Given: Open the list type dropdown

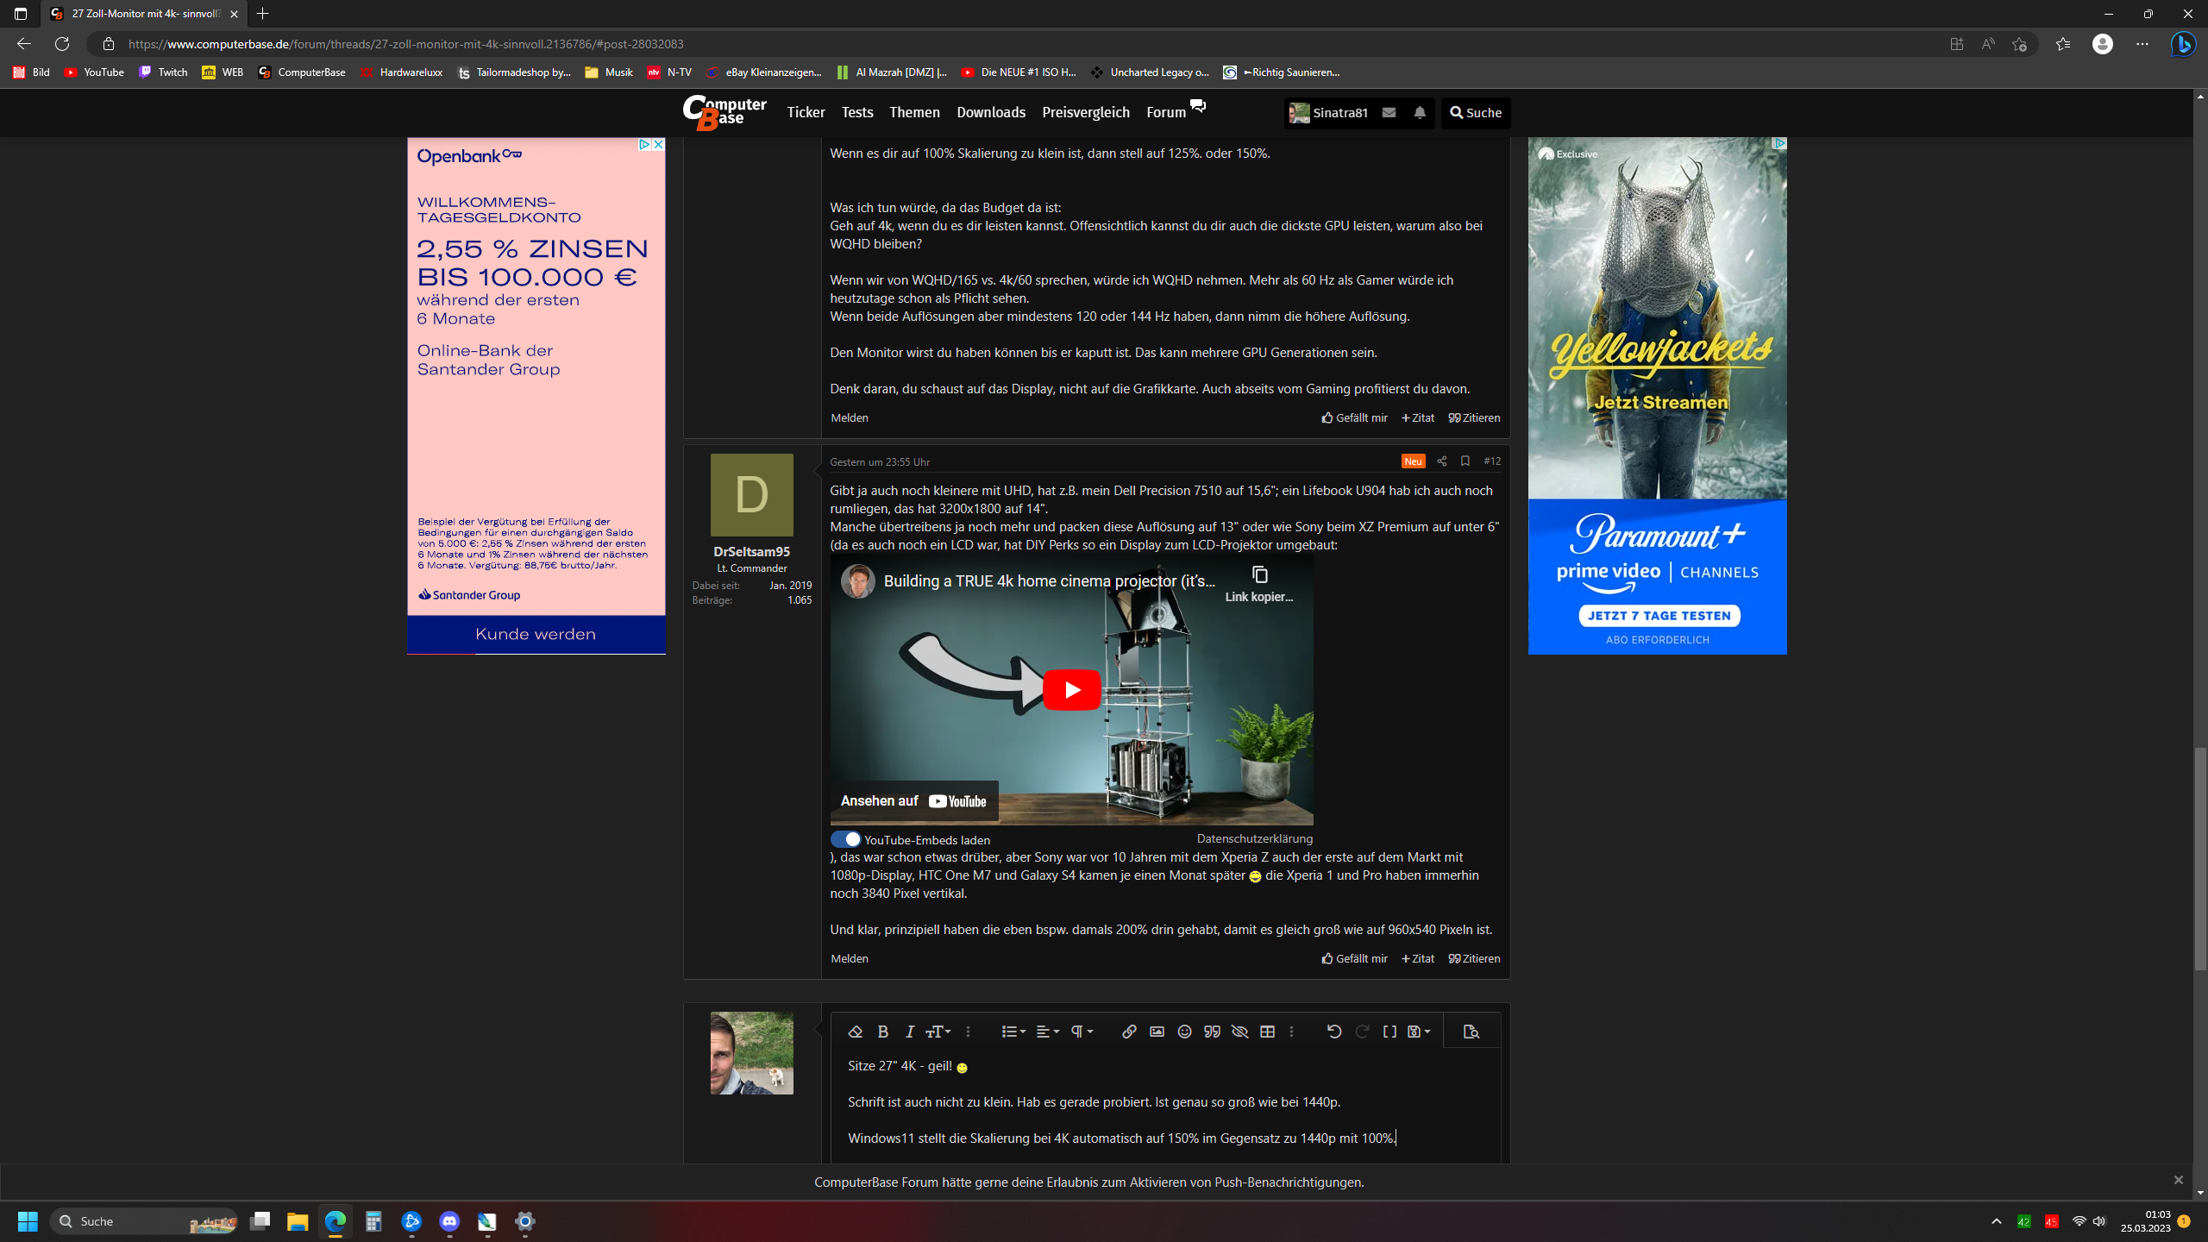Looking at the screenshot, I should pos(1013,1032).
